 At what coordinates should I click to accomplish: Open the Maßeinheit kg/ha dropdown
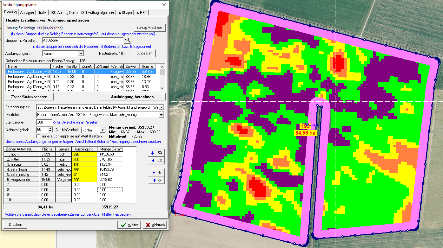pos(102,130)
